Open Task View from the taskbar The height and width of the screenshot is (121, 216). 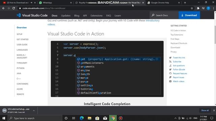point(74,118)
